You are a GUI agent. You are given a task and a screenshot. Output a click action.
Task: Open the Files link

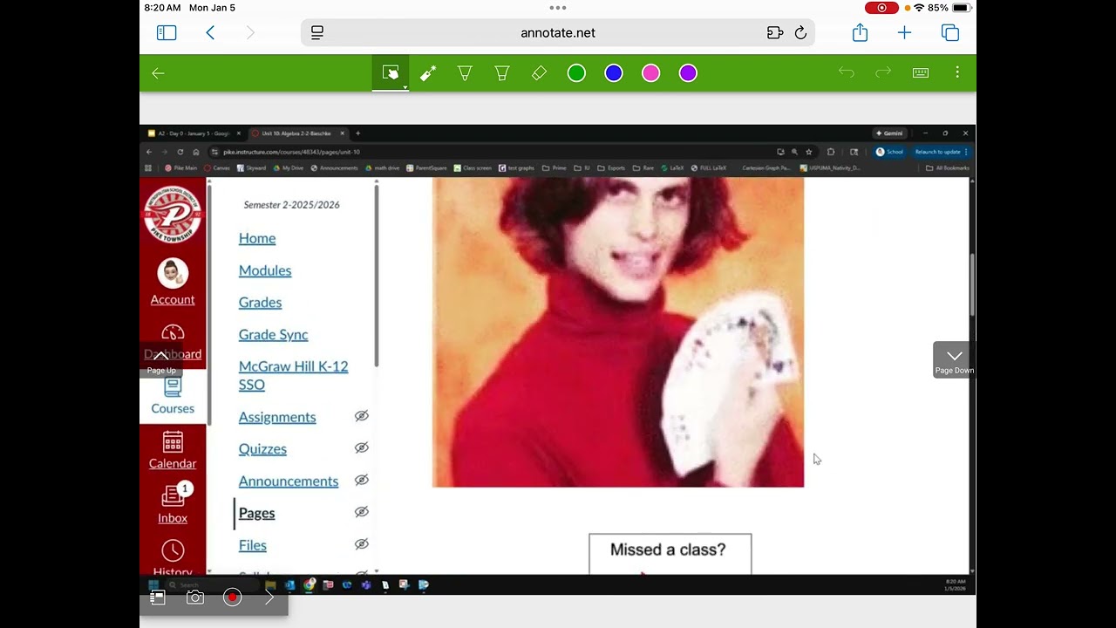pyautogui.click(x=252, y=545)
